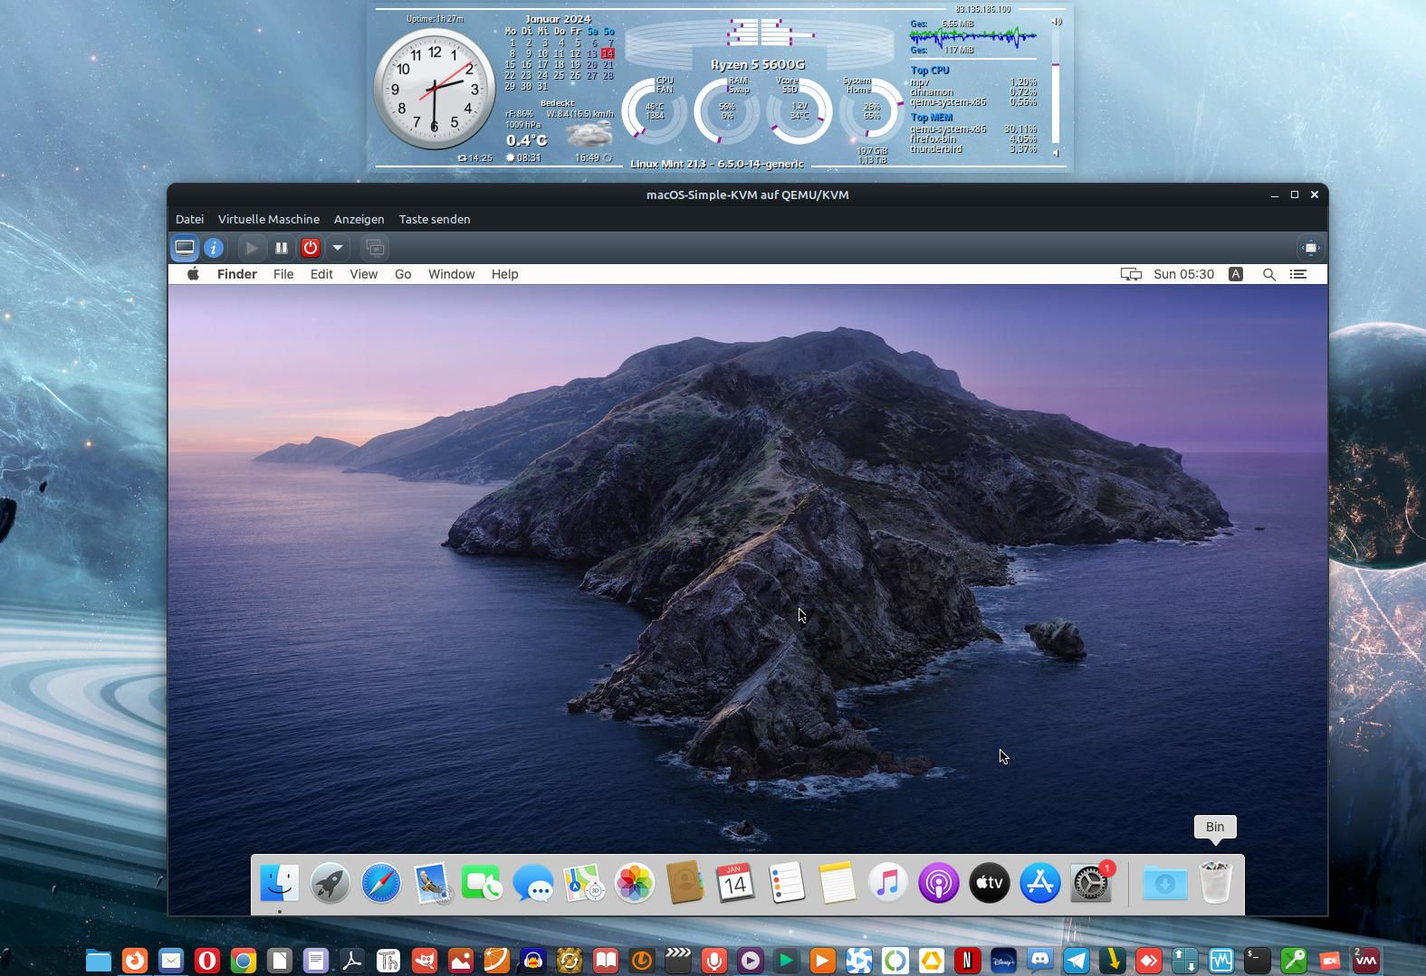Viewport: 1426px width, 976px height.
Task: Click the display mirroring menu bar icon
Action: click(x=1131, y=274)
